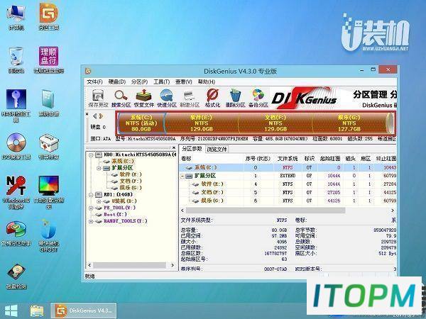426x319 pixels.
Task: Click partition table horizontal scrollbar thumb
Action: pos(265,211)
